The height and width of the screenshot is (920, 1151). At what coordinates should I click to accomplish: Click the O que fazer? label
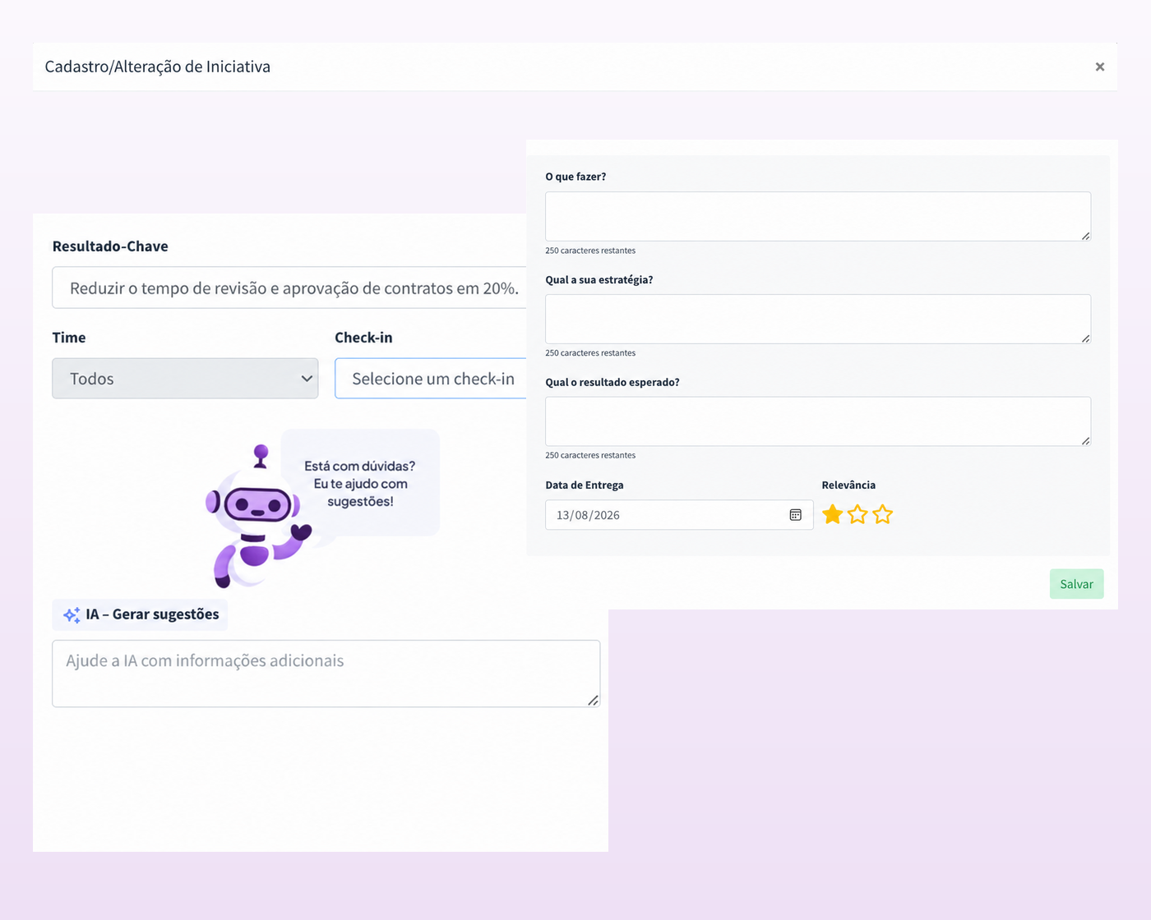click(575, 177)
